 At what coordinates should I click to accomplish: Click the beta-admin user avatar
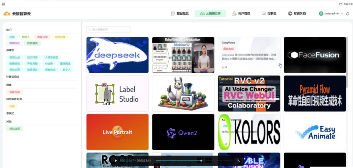click(321, 13)
